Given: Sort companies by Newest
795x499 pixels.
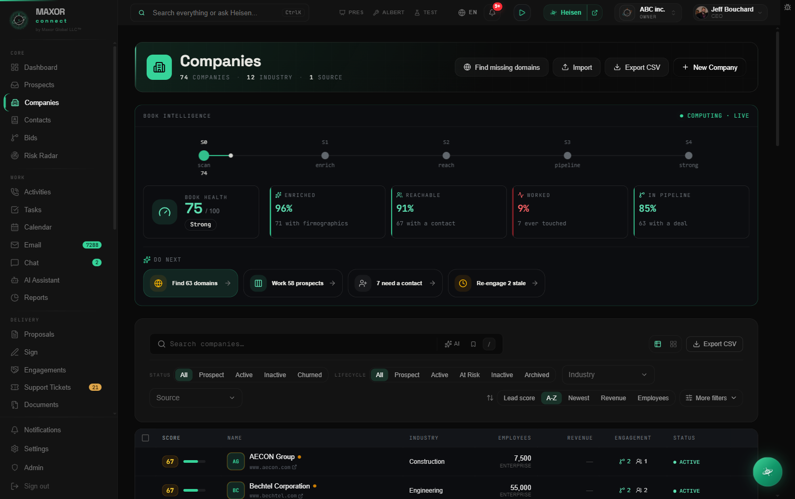Looking at the screenshot, I should point(578,398).
